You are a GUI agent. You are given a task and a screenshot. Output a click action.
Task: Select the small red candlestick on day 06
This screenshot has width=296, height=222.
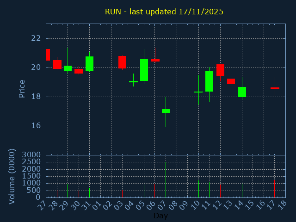pyautogui.click(x=155, y=60)
